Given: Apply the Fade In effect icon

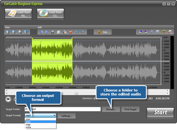Looking at the screenshot, I should point(140,32).
